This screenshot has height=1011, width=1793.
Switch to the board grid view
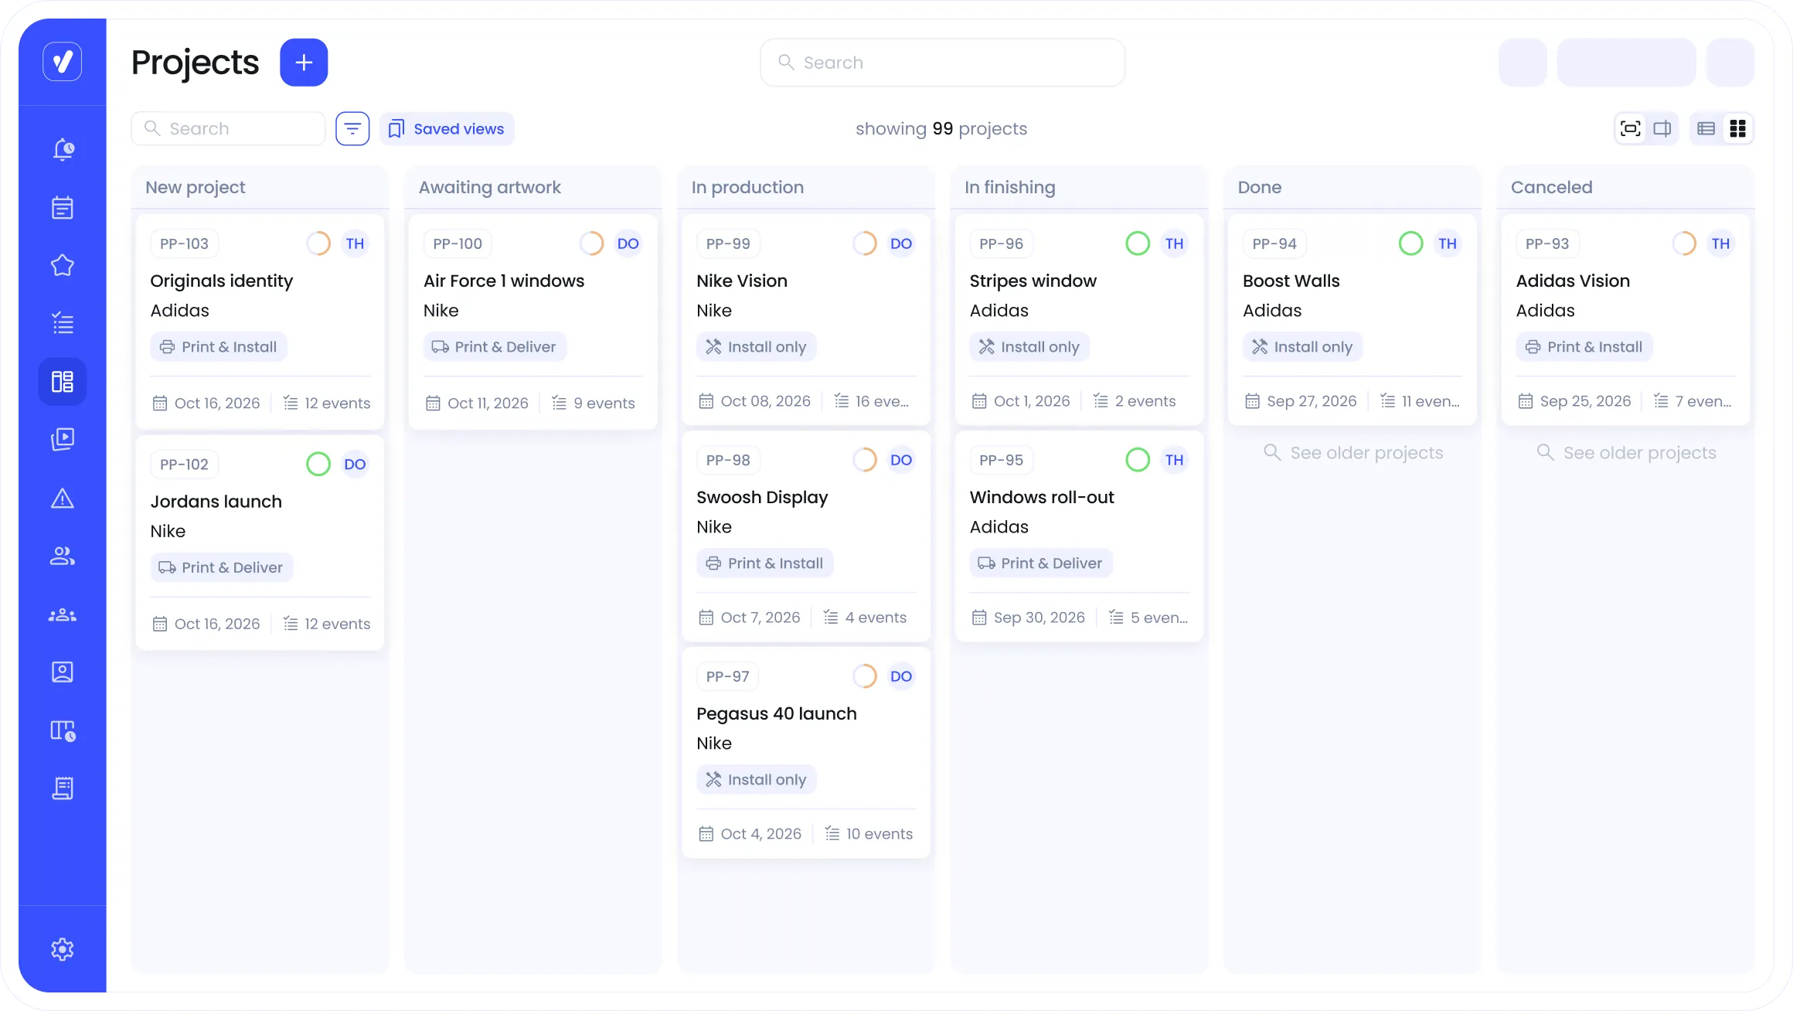[x=1737, y=128]
